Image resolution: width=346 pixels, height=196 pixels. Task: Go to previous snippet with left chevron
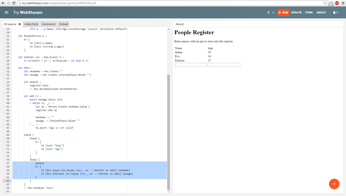(269, 12)
